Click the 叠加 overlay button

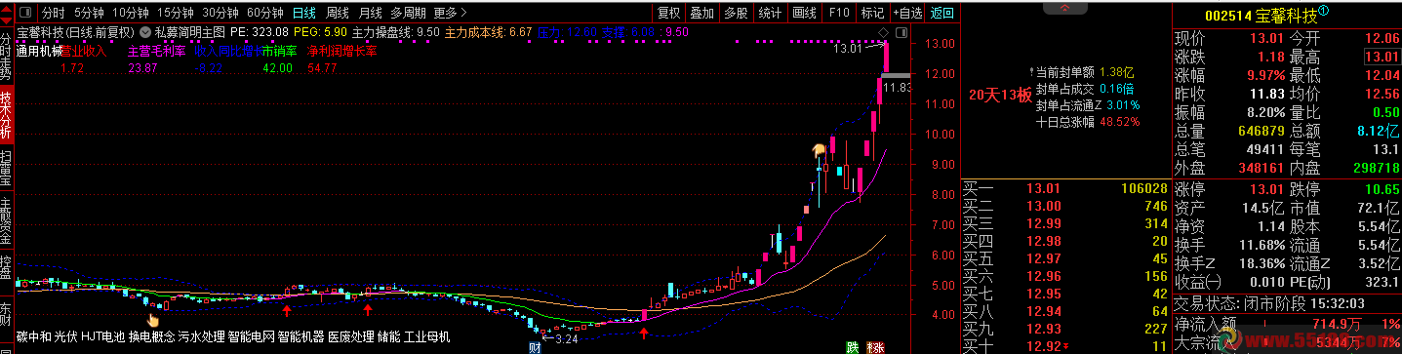coord(702,13)
